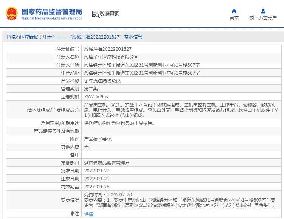
Task: Click the document icon before 境内医疗器械
Action: (9, 37)
